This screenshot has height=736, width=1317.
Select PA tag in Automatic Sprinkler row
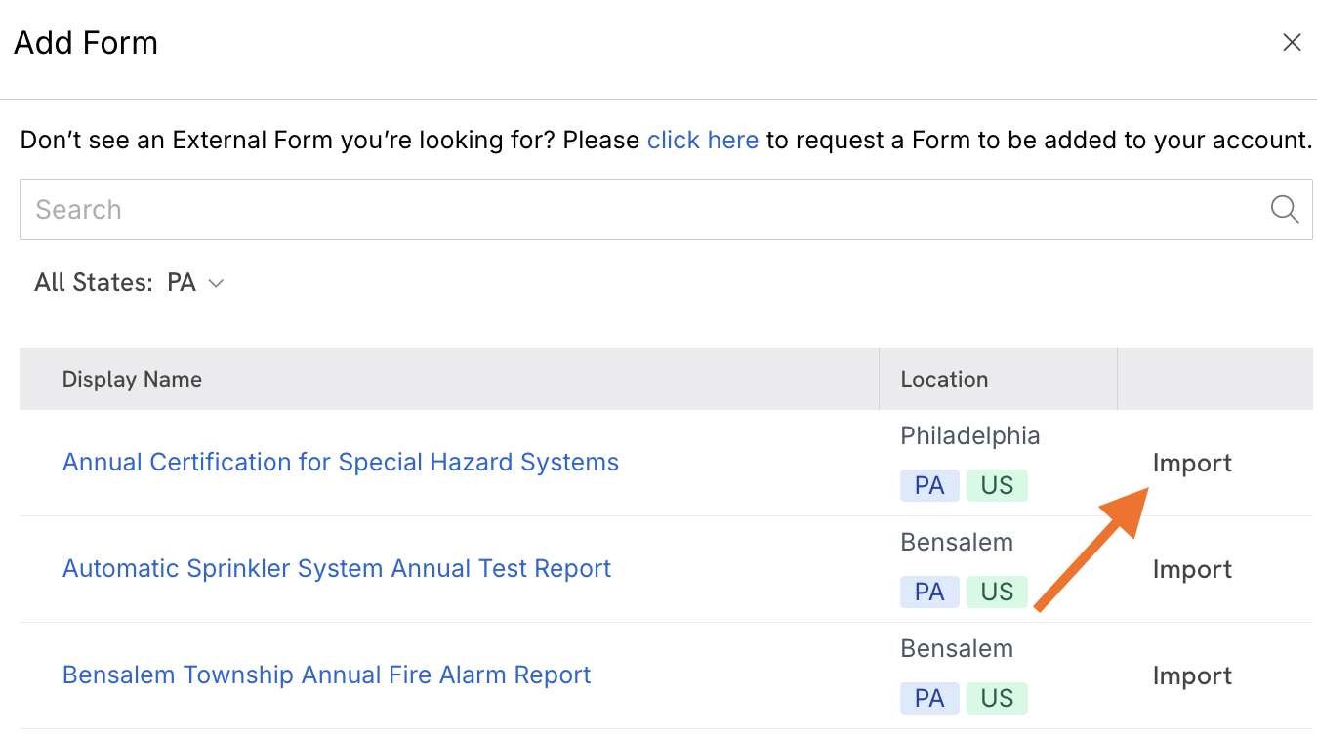(929, 592)
